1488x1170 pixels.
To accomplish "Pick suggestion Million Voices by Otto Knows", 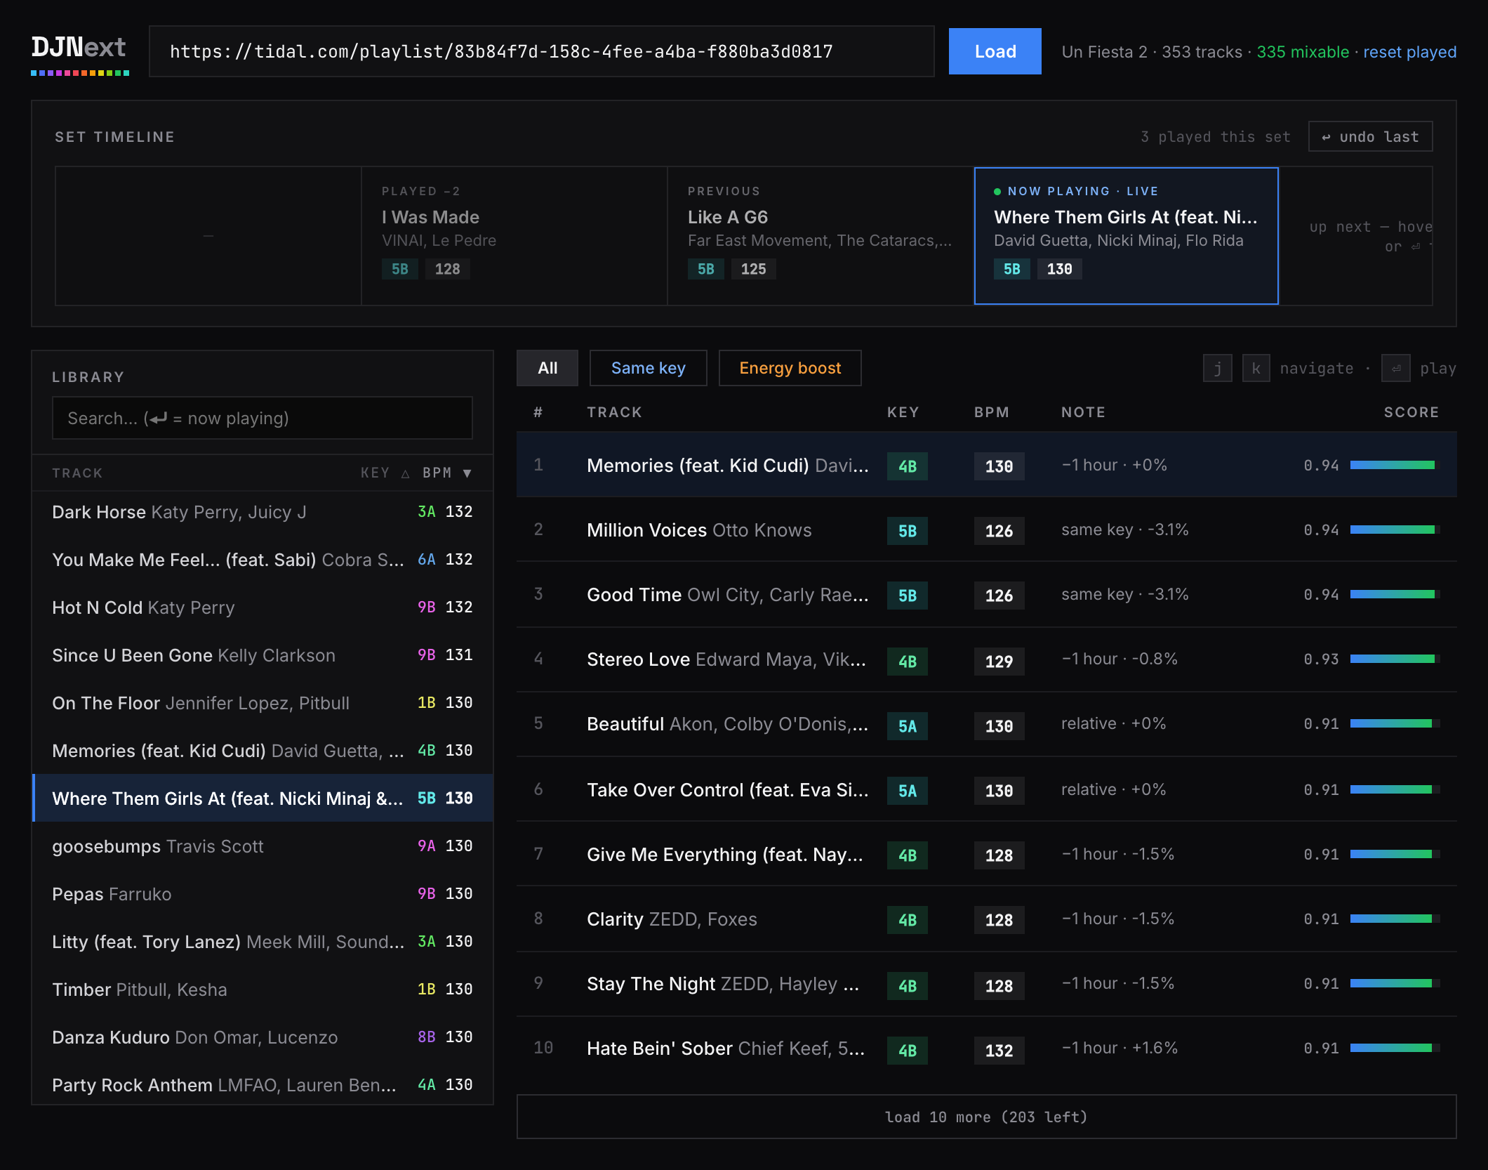I will pyautogui.click(x=986, y=530).
